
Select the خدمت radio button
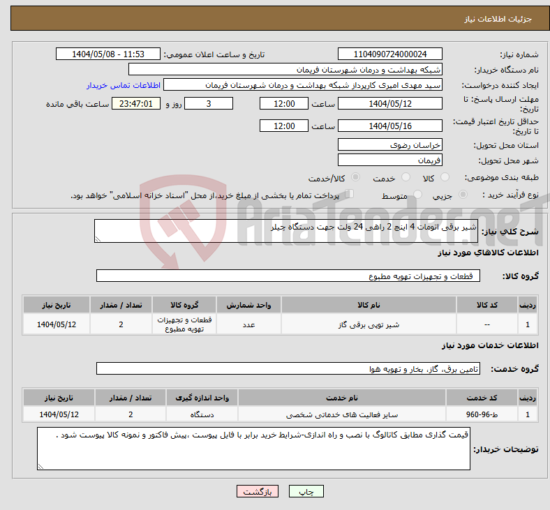406,177
